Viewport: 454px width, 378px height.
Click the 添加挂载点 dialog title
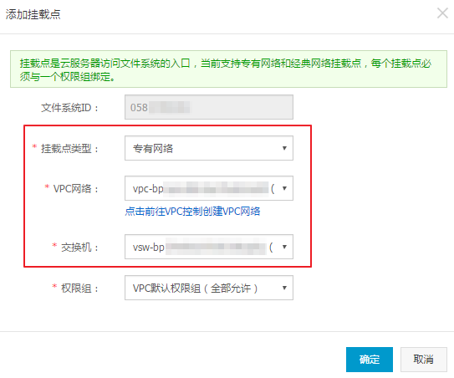(x=33, y=14)
